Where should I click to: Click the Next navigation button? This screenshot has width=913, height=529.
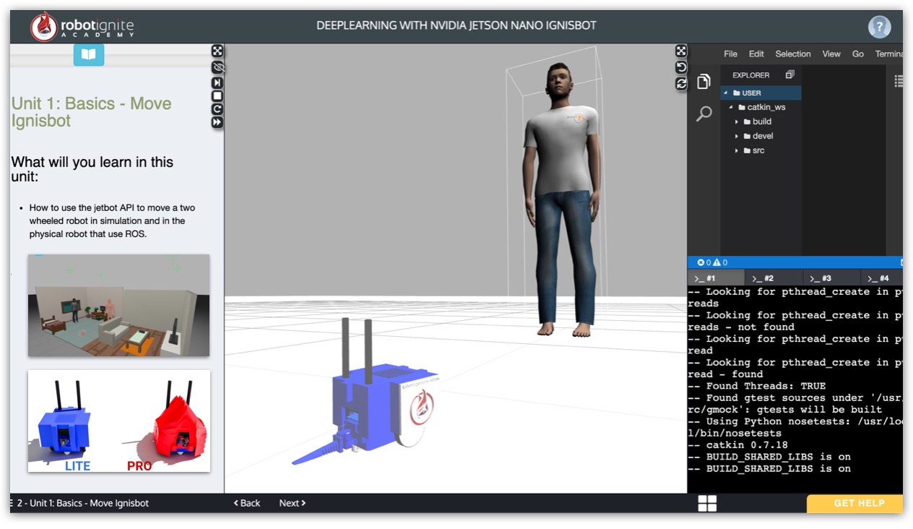[293, 503]
